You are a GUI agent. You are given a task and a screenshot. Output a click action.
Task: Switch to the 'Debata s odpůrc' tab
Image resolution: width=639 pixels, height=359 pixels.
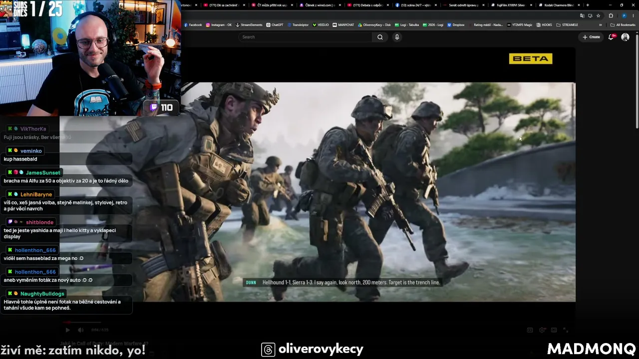pos(367,5)
